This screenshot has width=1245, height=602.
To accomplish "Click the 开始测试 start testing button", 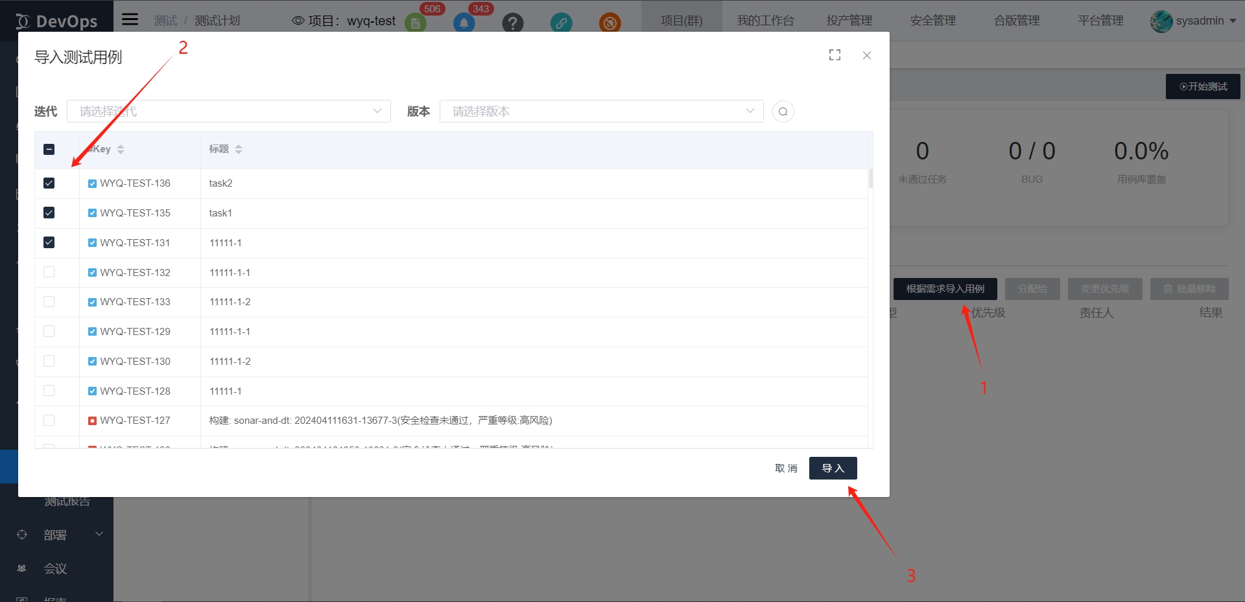I will pos(1203,86).
